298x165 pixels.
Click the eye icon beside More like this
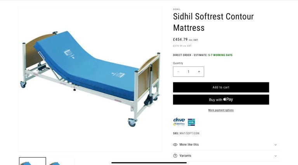(175, 145)
